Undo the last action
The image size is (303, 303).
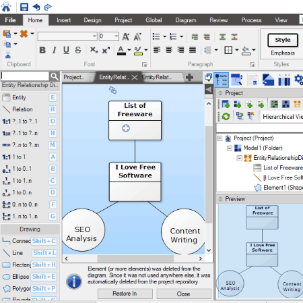[36, 7]
